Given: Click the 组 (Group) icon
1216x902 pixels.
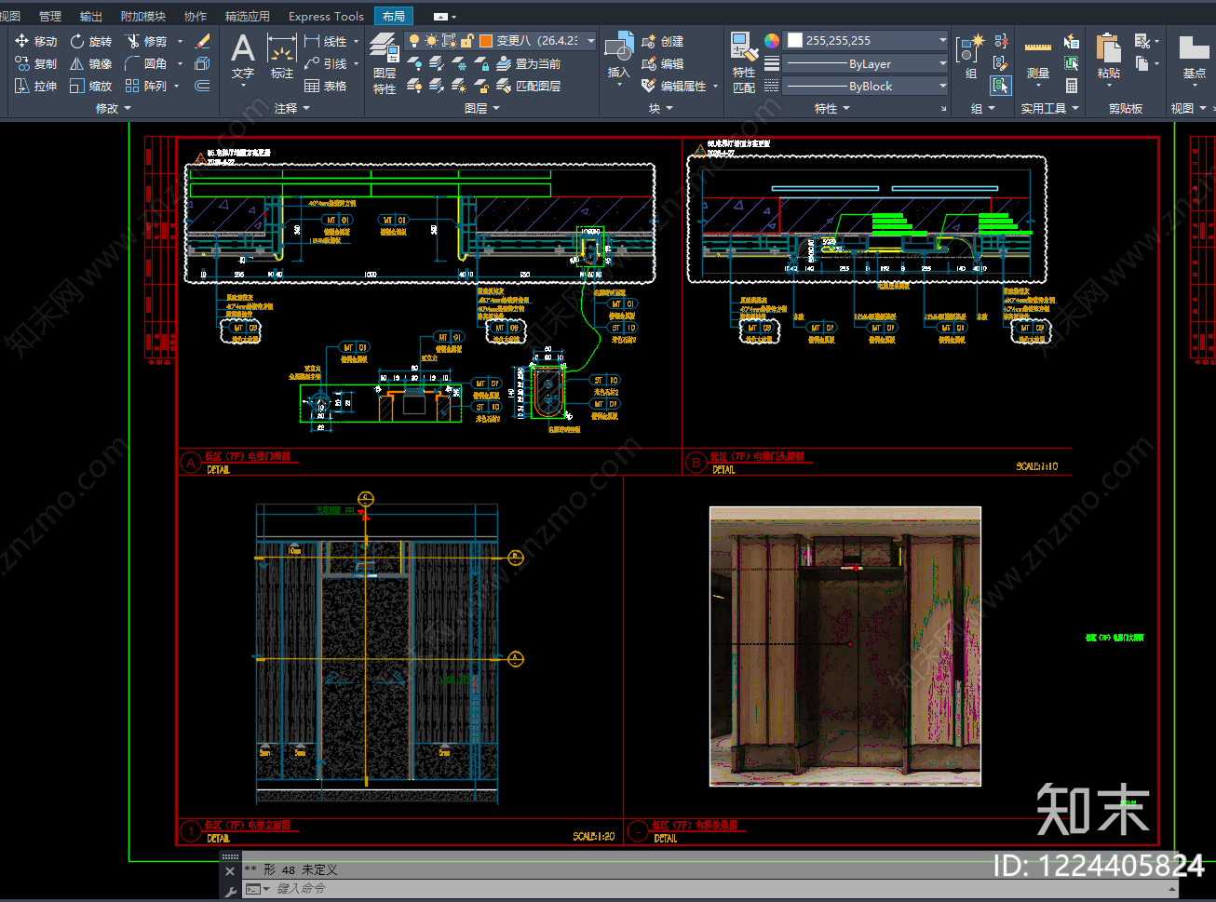Looking at the screenshot, I should (x=971, y=56).
